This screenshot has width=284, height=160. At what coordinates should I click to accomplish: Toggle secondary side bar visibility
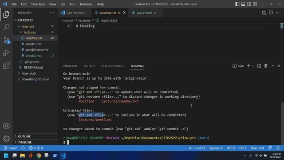[249, 4]
